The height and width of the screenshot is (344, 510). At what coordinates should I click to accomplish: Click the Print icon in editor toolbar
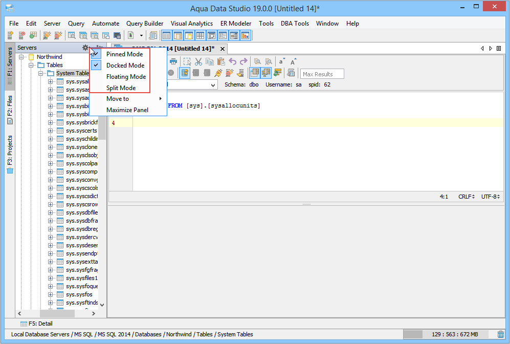[x=173, y=61]
